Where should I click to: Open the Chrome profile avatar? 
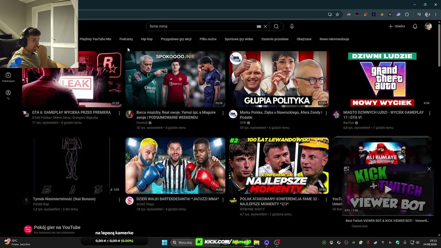(x=428, y=14)
